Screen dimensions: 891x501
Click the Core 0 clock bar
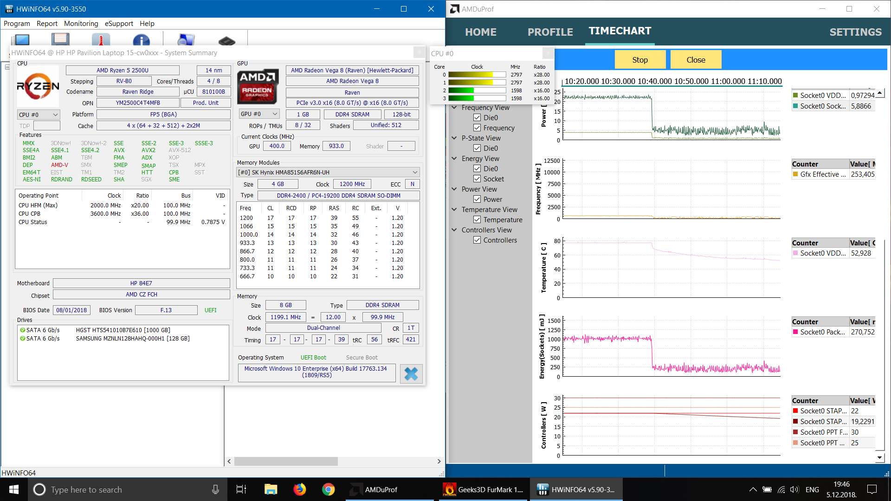coord(477,75)
